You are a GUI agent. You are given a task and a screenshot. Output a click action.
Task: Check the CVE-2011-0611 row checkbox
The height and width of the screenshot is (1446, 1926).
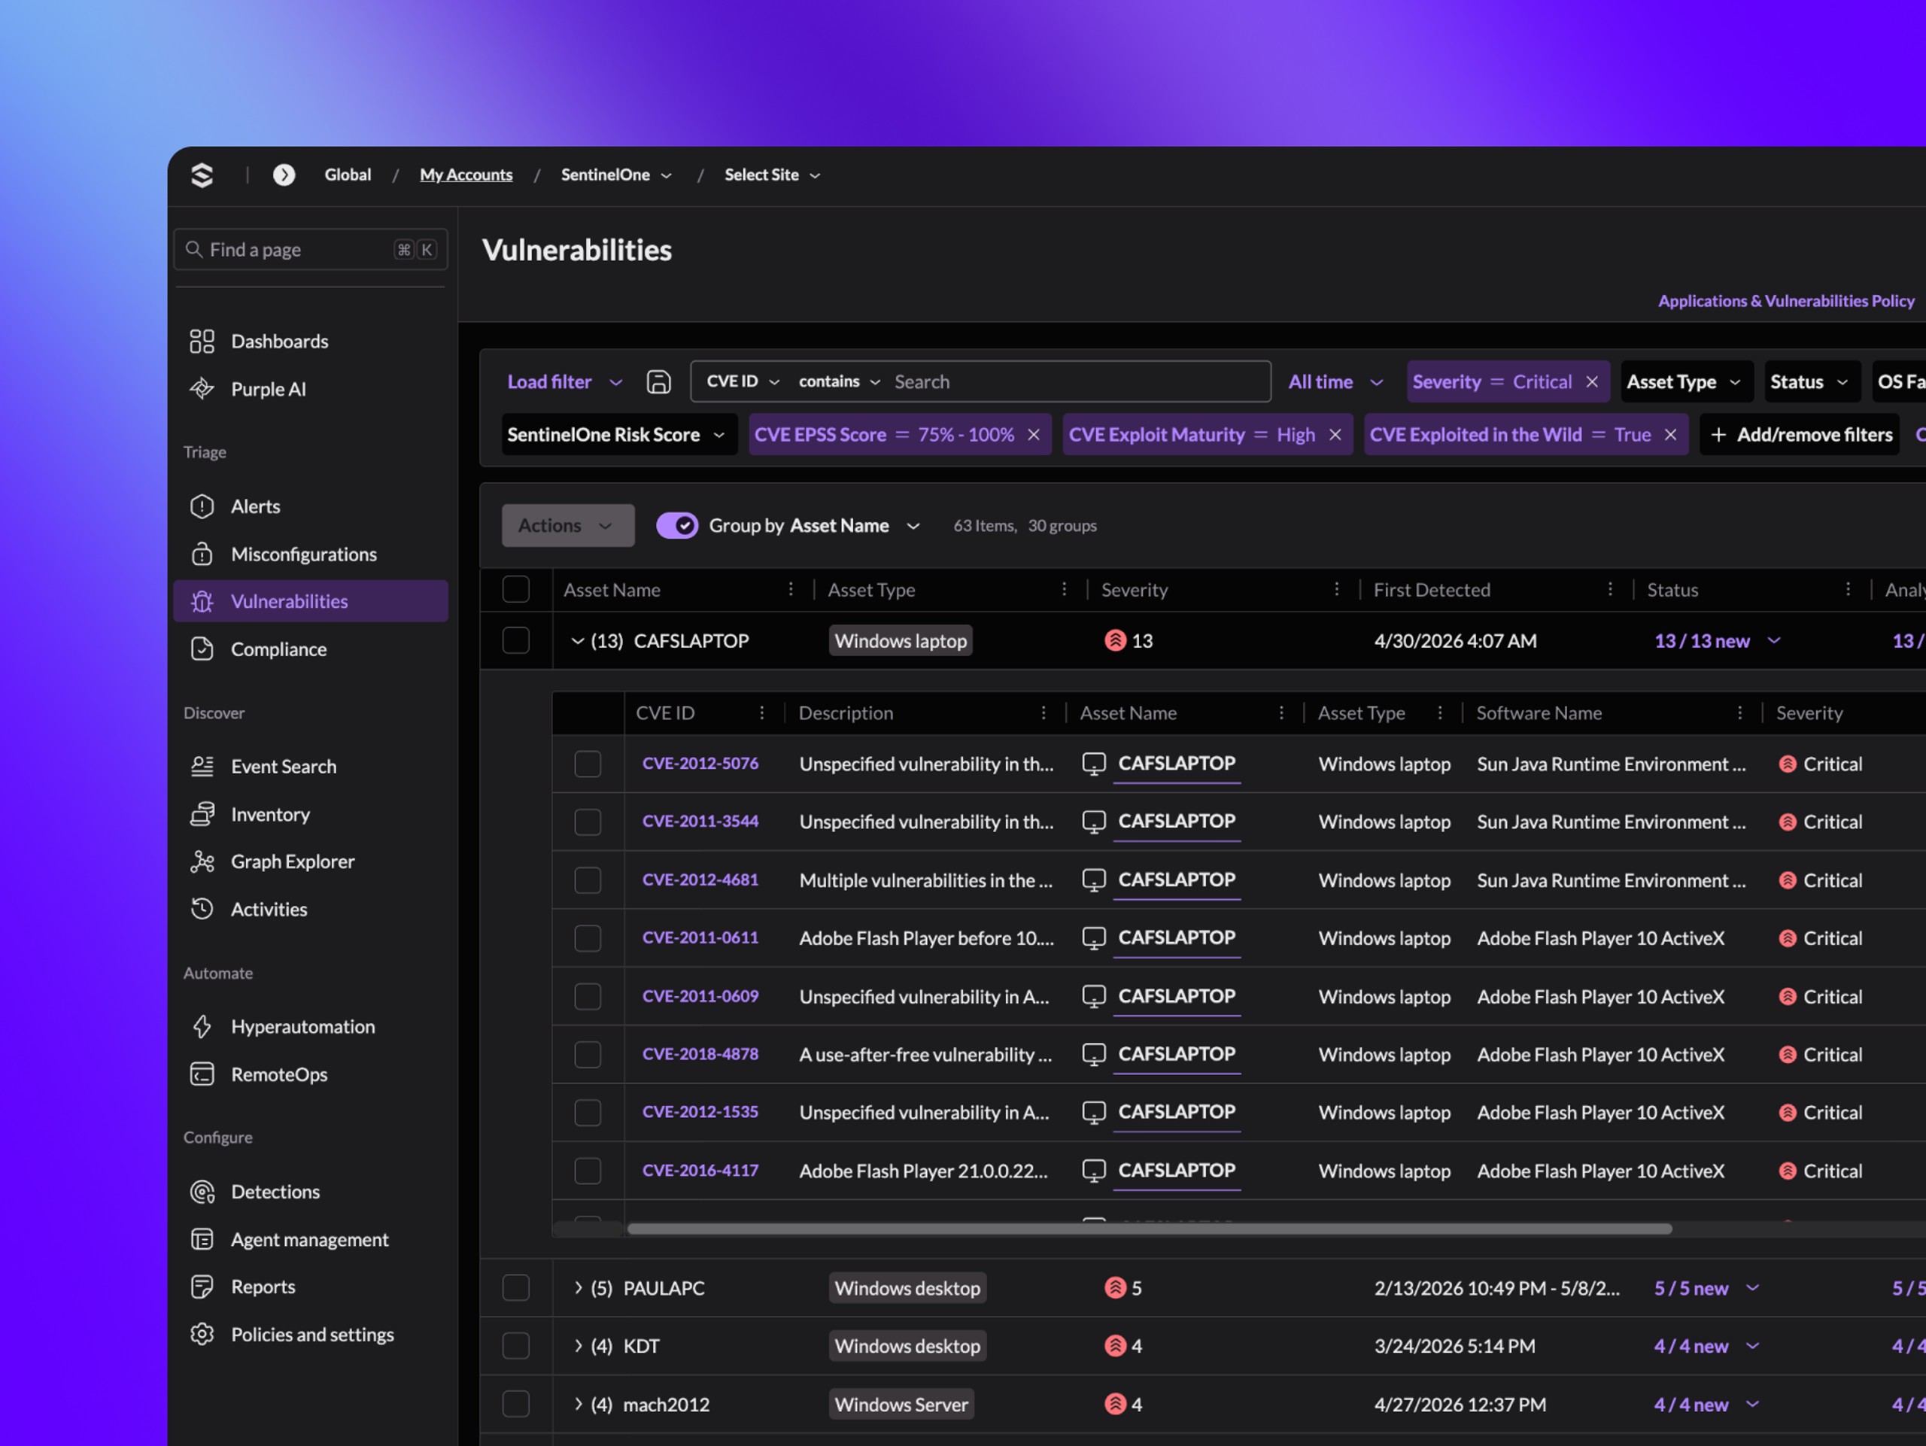point(588,938)
